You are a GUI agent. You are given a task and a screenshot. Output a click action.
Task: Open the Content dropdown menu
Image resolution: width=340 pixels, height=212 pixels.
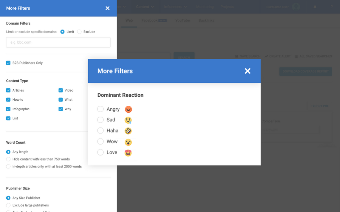pos(145,7)
